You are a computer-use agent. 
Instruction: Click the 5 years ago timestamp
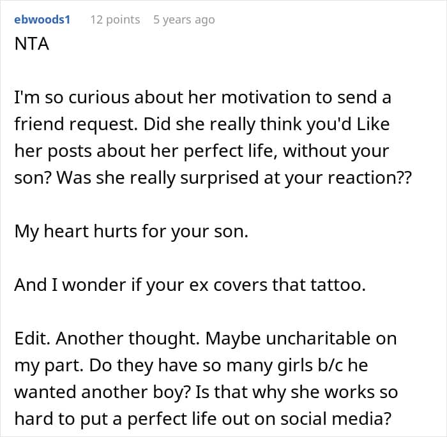pos(184,20)
